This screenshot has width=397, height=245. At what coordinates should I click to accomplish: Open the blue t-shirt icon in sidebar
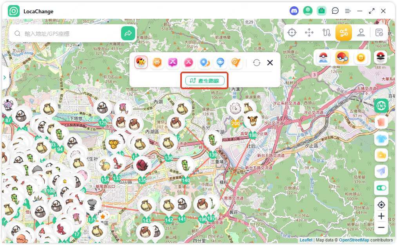coord(381,139)
